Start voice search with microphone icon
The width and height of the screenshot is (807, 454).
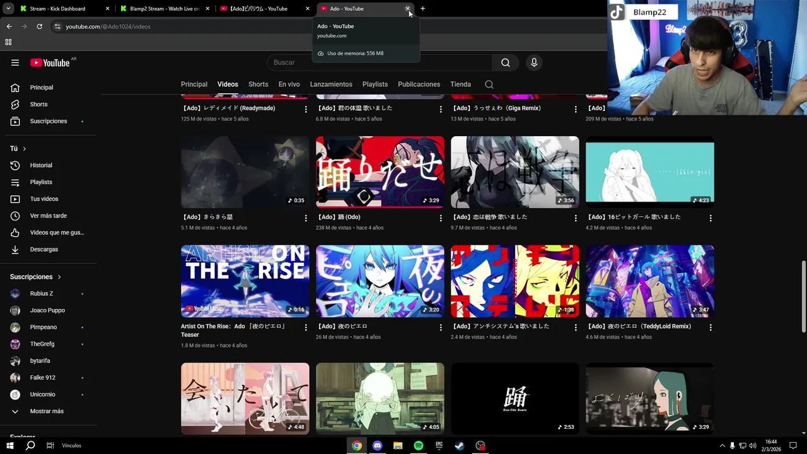534,62
